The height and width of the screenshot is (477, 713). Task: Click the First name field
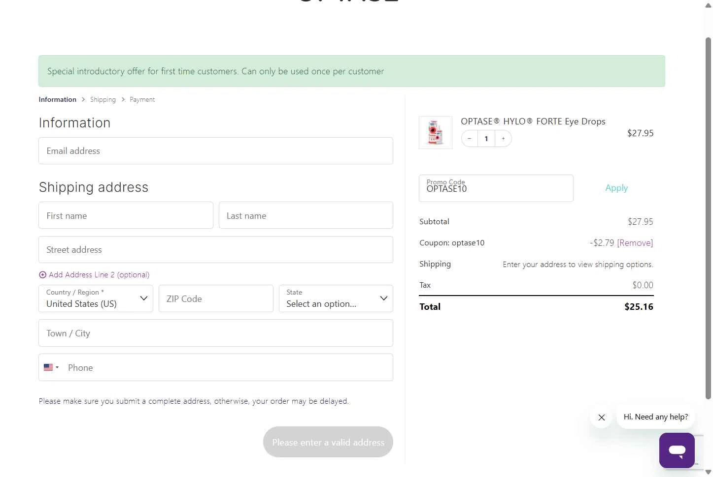pyautogui.click(x=126, y=215)
